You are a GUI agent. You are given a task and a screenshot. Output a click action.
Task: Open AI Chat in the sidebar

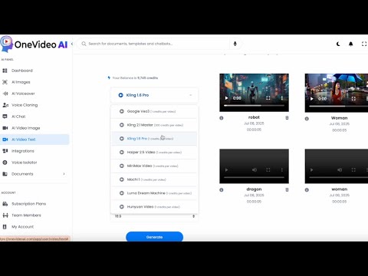pos(18,117)
